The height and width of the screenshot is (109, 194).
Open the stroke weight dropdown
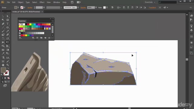pyautogui.click(x=44, y=8)
